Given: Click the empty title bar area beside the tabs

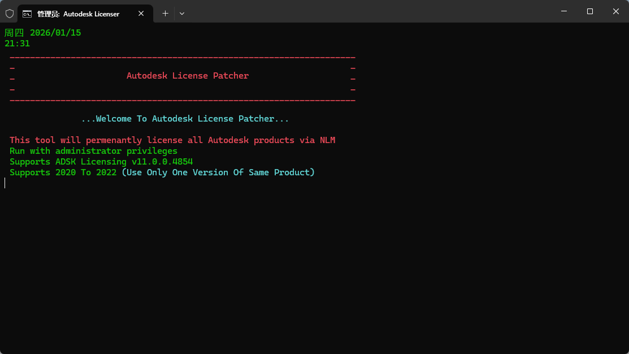Looking at the screenshot, I should [x=367, y=12].
